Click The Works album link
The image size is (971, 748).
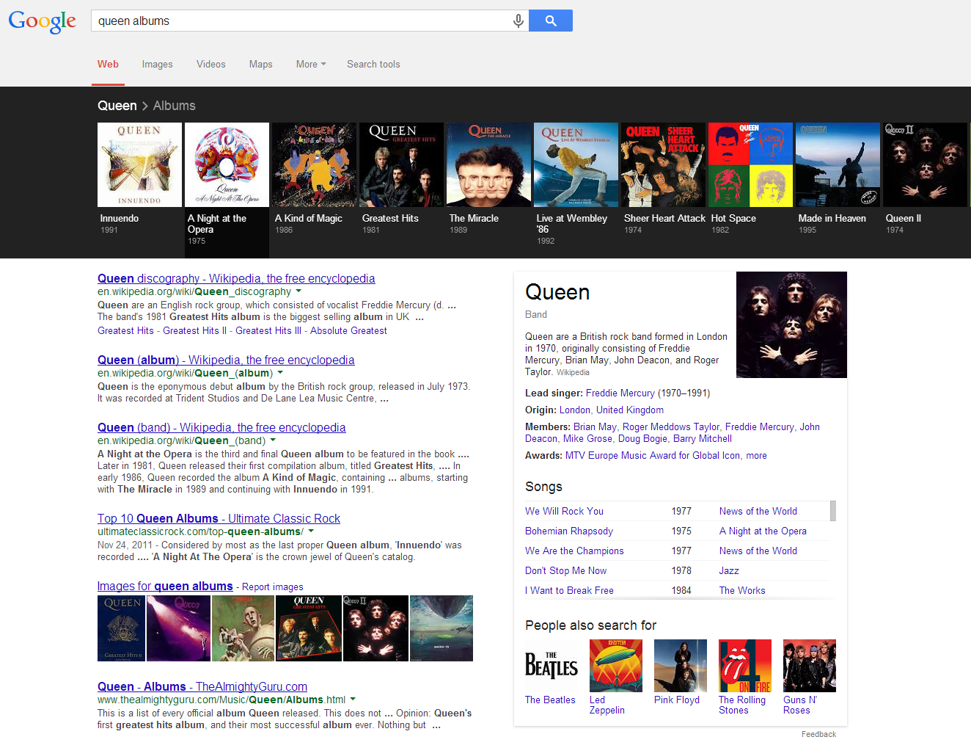742,591
